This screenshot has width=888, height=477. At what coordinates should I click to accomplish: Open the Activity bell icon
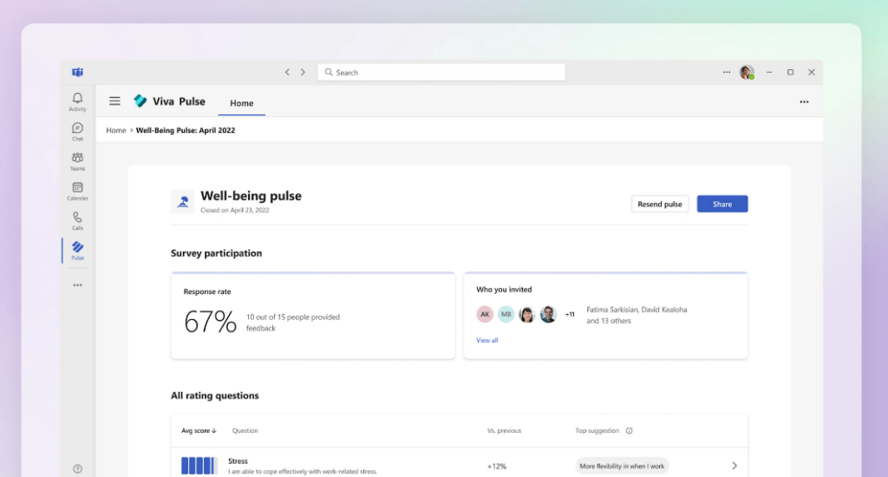77,99
